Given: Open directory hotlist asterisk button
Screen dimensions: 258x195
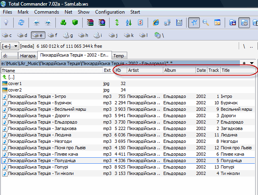Looking at the screenshot, I should pos(244,63).
